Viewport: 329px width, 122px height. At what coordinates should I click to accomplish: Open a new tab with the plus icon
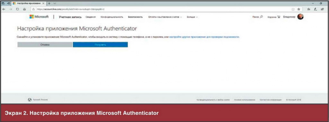coord(49,4)
